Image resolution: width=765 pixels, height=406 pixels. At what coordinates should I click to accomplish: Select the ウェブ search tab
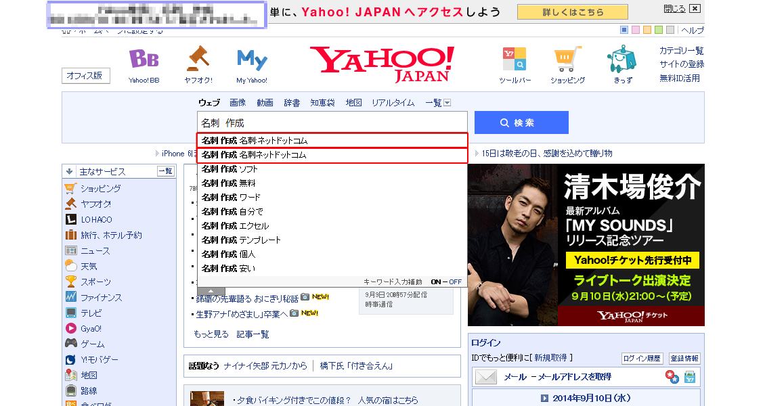pyautogui.click(x=209, y=103)
